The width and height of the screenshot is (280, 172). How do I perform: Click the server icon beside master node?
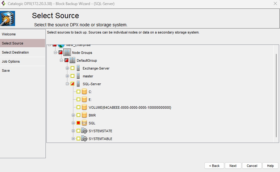(x=78, y=76)
